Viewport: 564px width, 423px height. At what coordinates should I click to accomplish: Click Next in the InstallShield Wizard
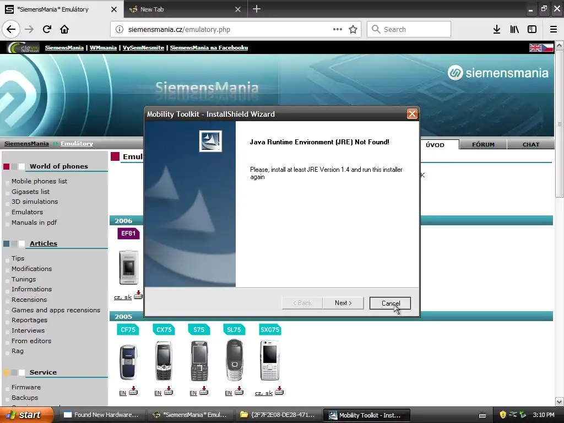pos(343,303)
